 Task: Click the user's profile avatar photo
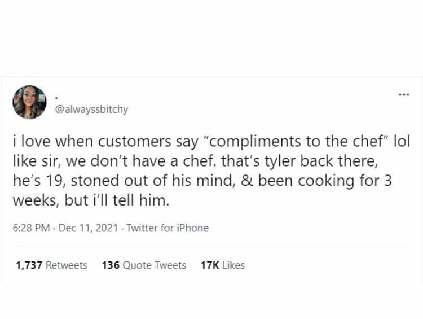point(29,102)
